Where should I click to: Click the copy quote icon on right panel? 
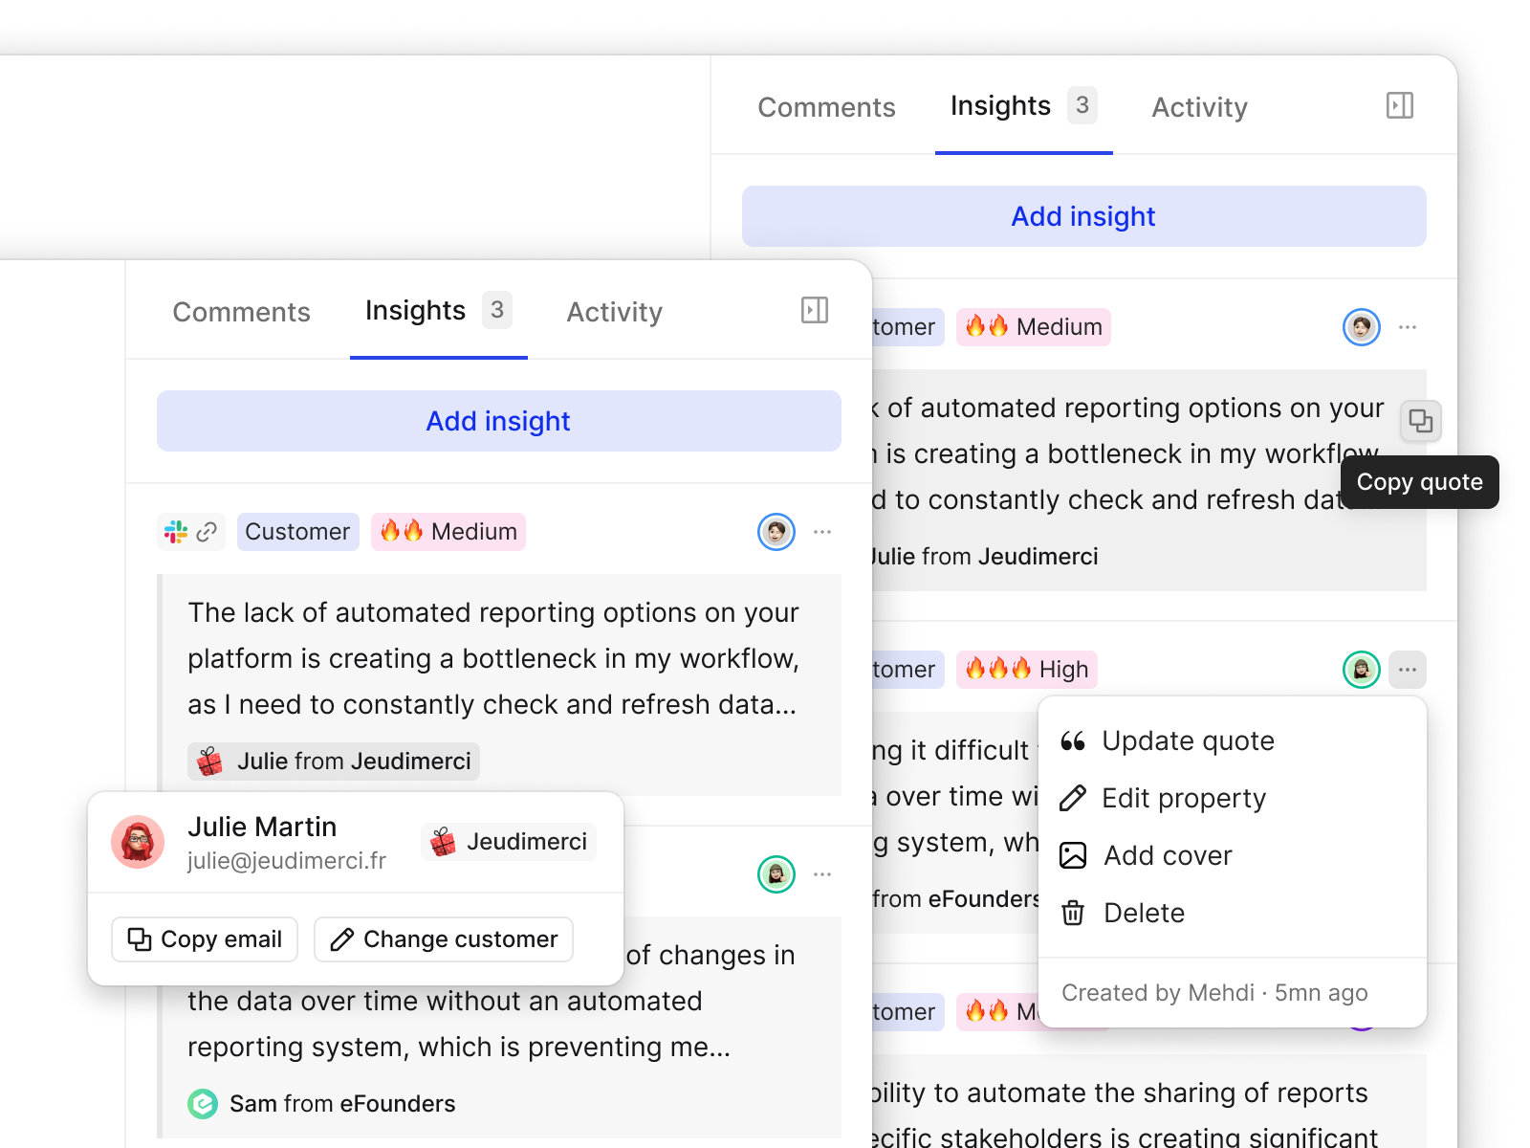[x=1420, y=421]
